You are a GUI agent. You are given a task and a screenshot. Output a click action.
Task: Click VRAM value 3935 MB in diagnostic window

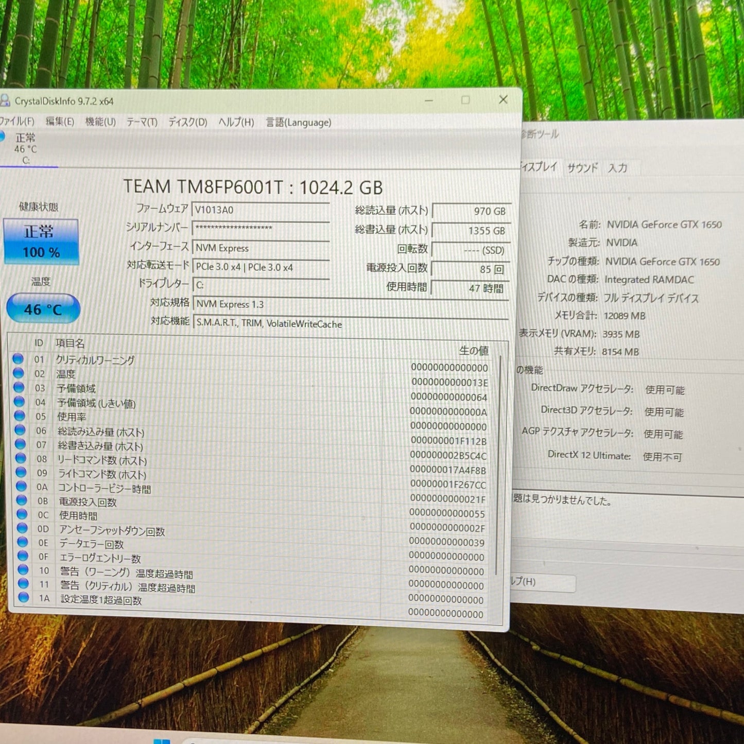[x=621, y=334]
